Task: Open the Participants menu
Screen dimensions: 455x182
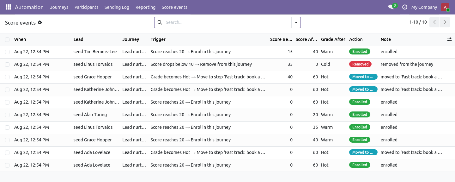Action: pyautogui.click(x=86, y=7)
